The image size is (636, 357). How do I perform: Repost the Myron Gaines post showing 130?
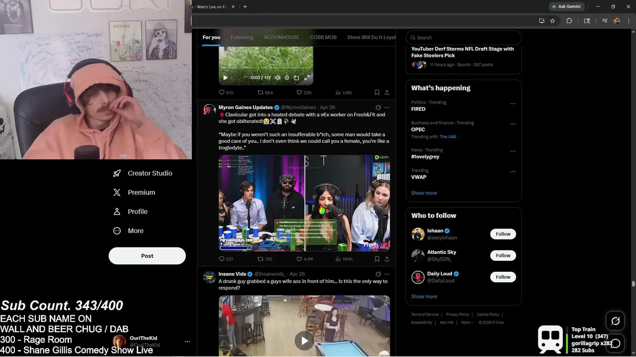click(x=265, y=259)
